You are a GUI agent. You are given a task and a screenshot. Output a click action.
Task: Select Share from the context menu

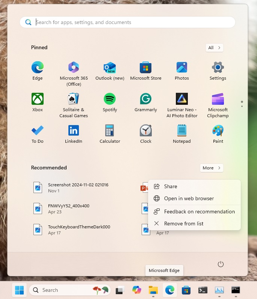[x=171, y=186]
